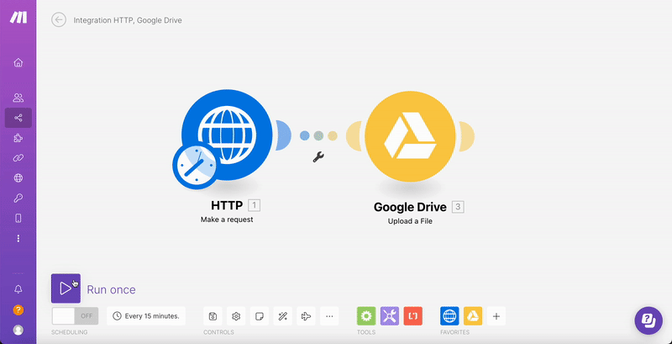Open the green Flow control tools icon
672x344 pixels.
click(366, 316)
